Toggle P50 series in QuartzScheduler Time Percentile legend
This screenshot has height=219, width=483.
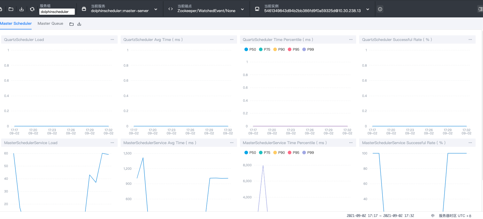point(250,50)
